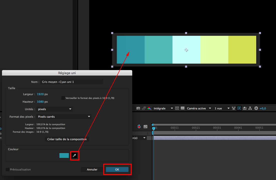The image size is (276, 180).
Task: Click timeline ruler at 00011
Action: point(175,128)
